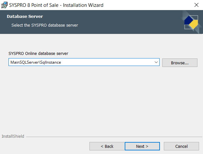Image resolution: width=203 pixels, height=154 pixels.
Task: Click the blue segment of the SYSPRO logo
Action: (x=189, y=20)
